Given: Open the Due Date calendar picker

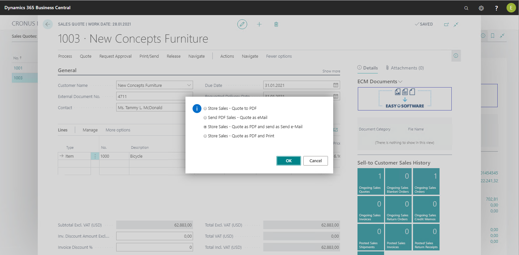Looking at the screenshot, I should point(335,85).
